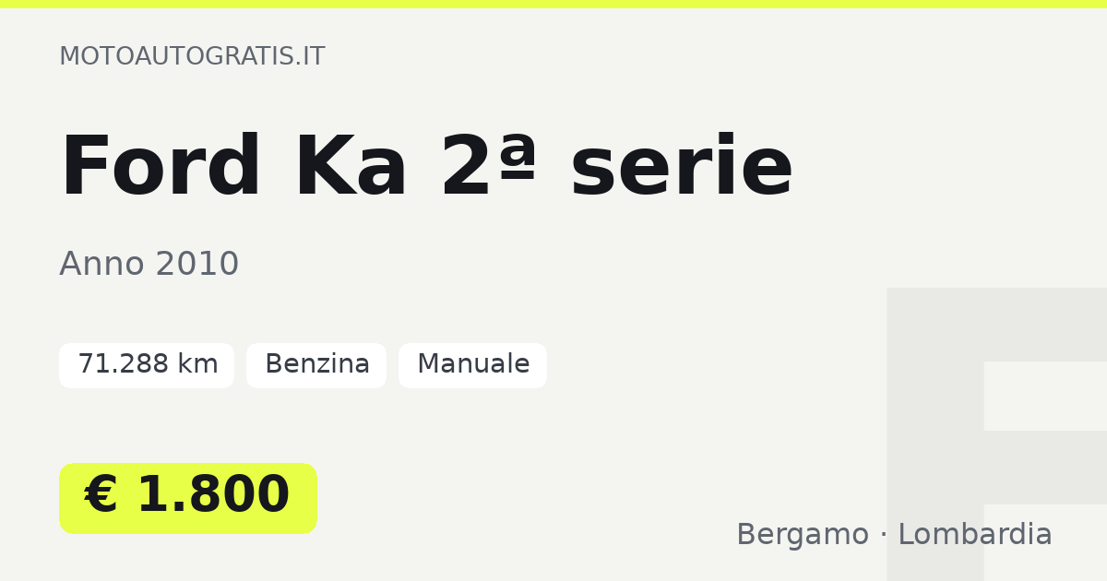This screenshot has width=1107, height=581.
Task: Open the Ford Ka 2ª serie listing title
Action: [x=426, y=167]
